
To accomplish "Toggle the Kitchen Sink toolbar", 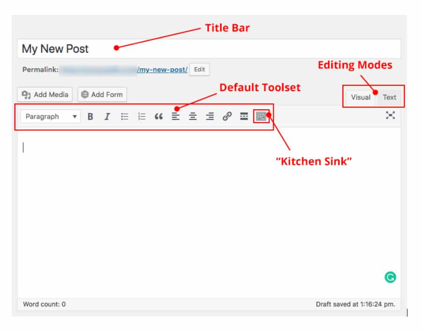I will pyautogui.click(x=261, y=117).
